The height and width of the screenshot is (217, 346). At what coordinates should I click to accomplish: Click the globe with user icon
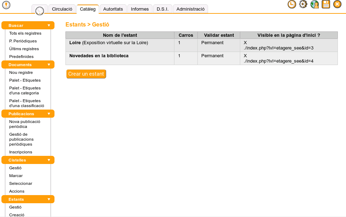(x=315, y=4)
